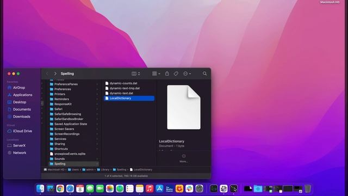Click Users in the path bar

73,169
